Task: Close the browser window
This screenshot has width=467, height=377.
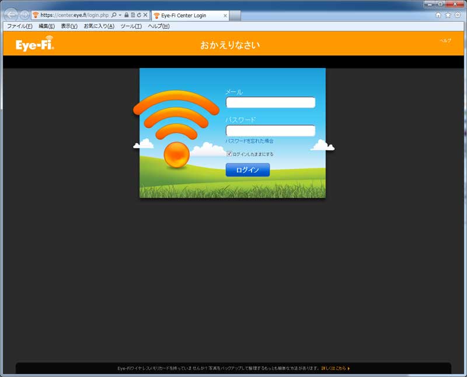Action: [x=455, y=4]
